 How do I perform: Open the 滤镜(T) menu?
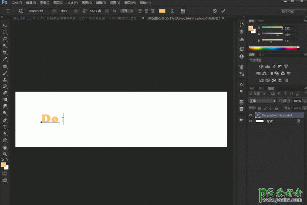click(101, 3)
